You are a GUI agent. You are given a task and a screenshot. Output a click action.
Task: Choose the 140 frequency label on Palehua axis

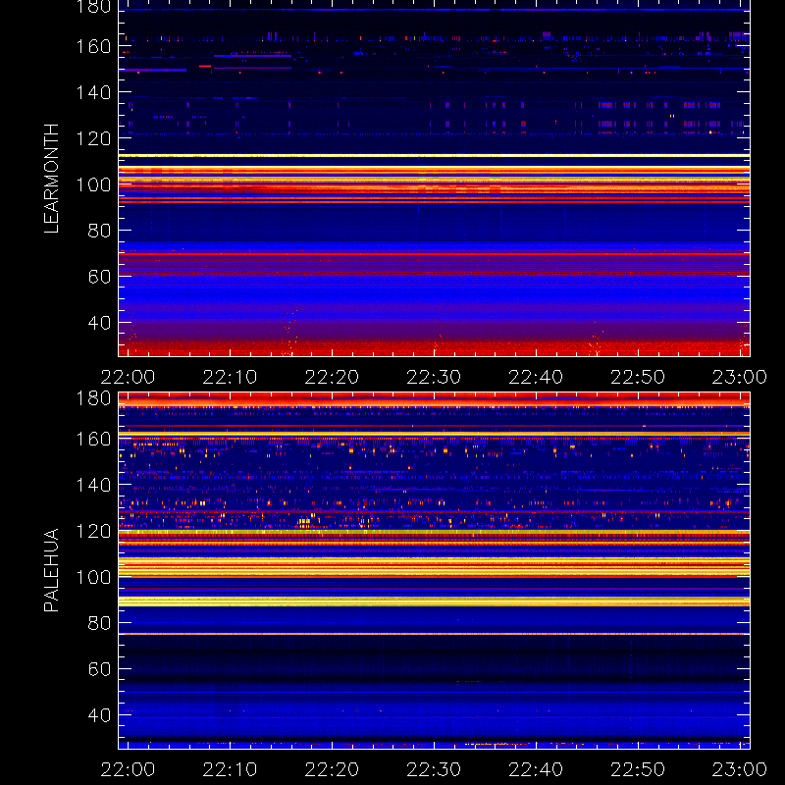click(93, 485)
